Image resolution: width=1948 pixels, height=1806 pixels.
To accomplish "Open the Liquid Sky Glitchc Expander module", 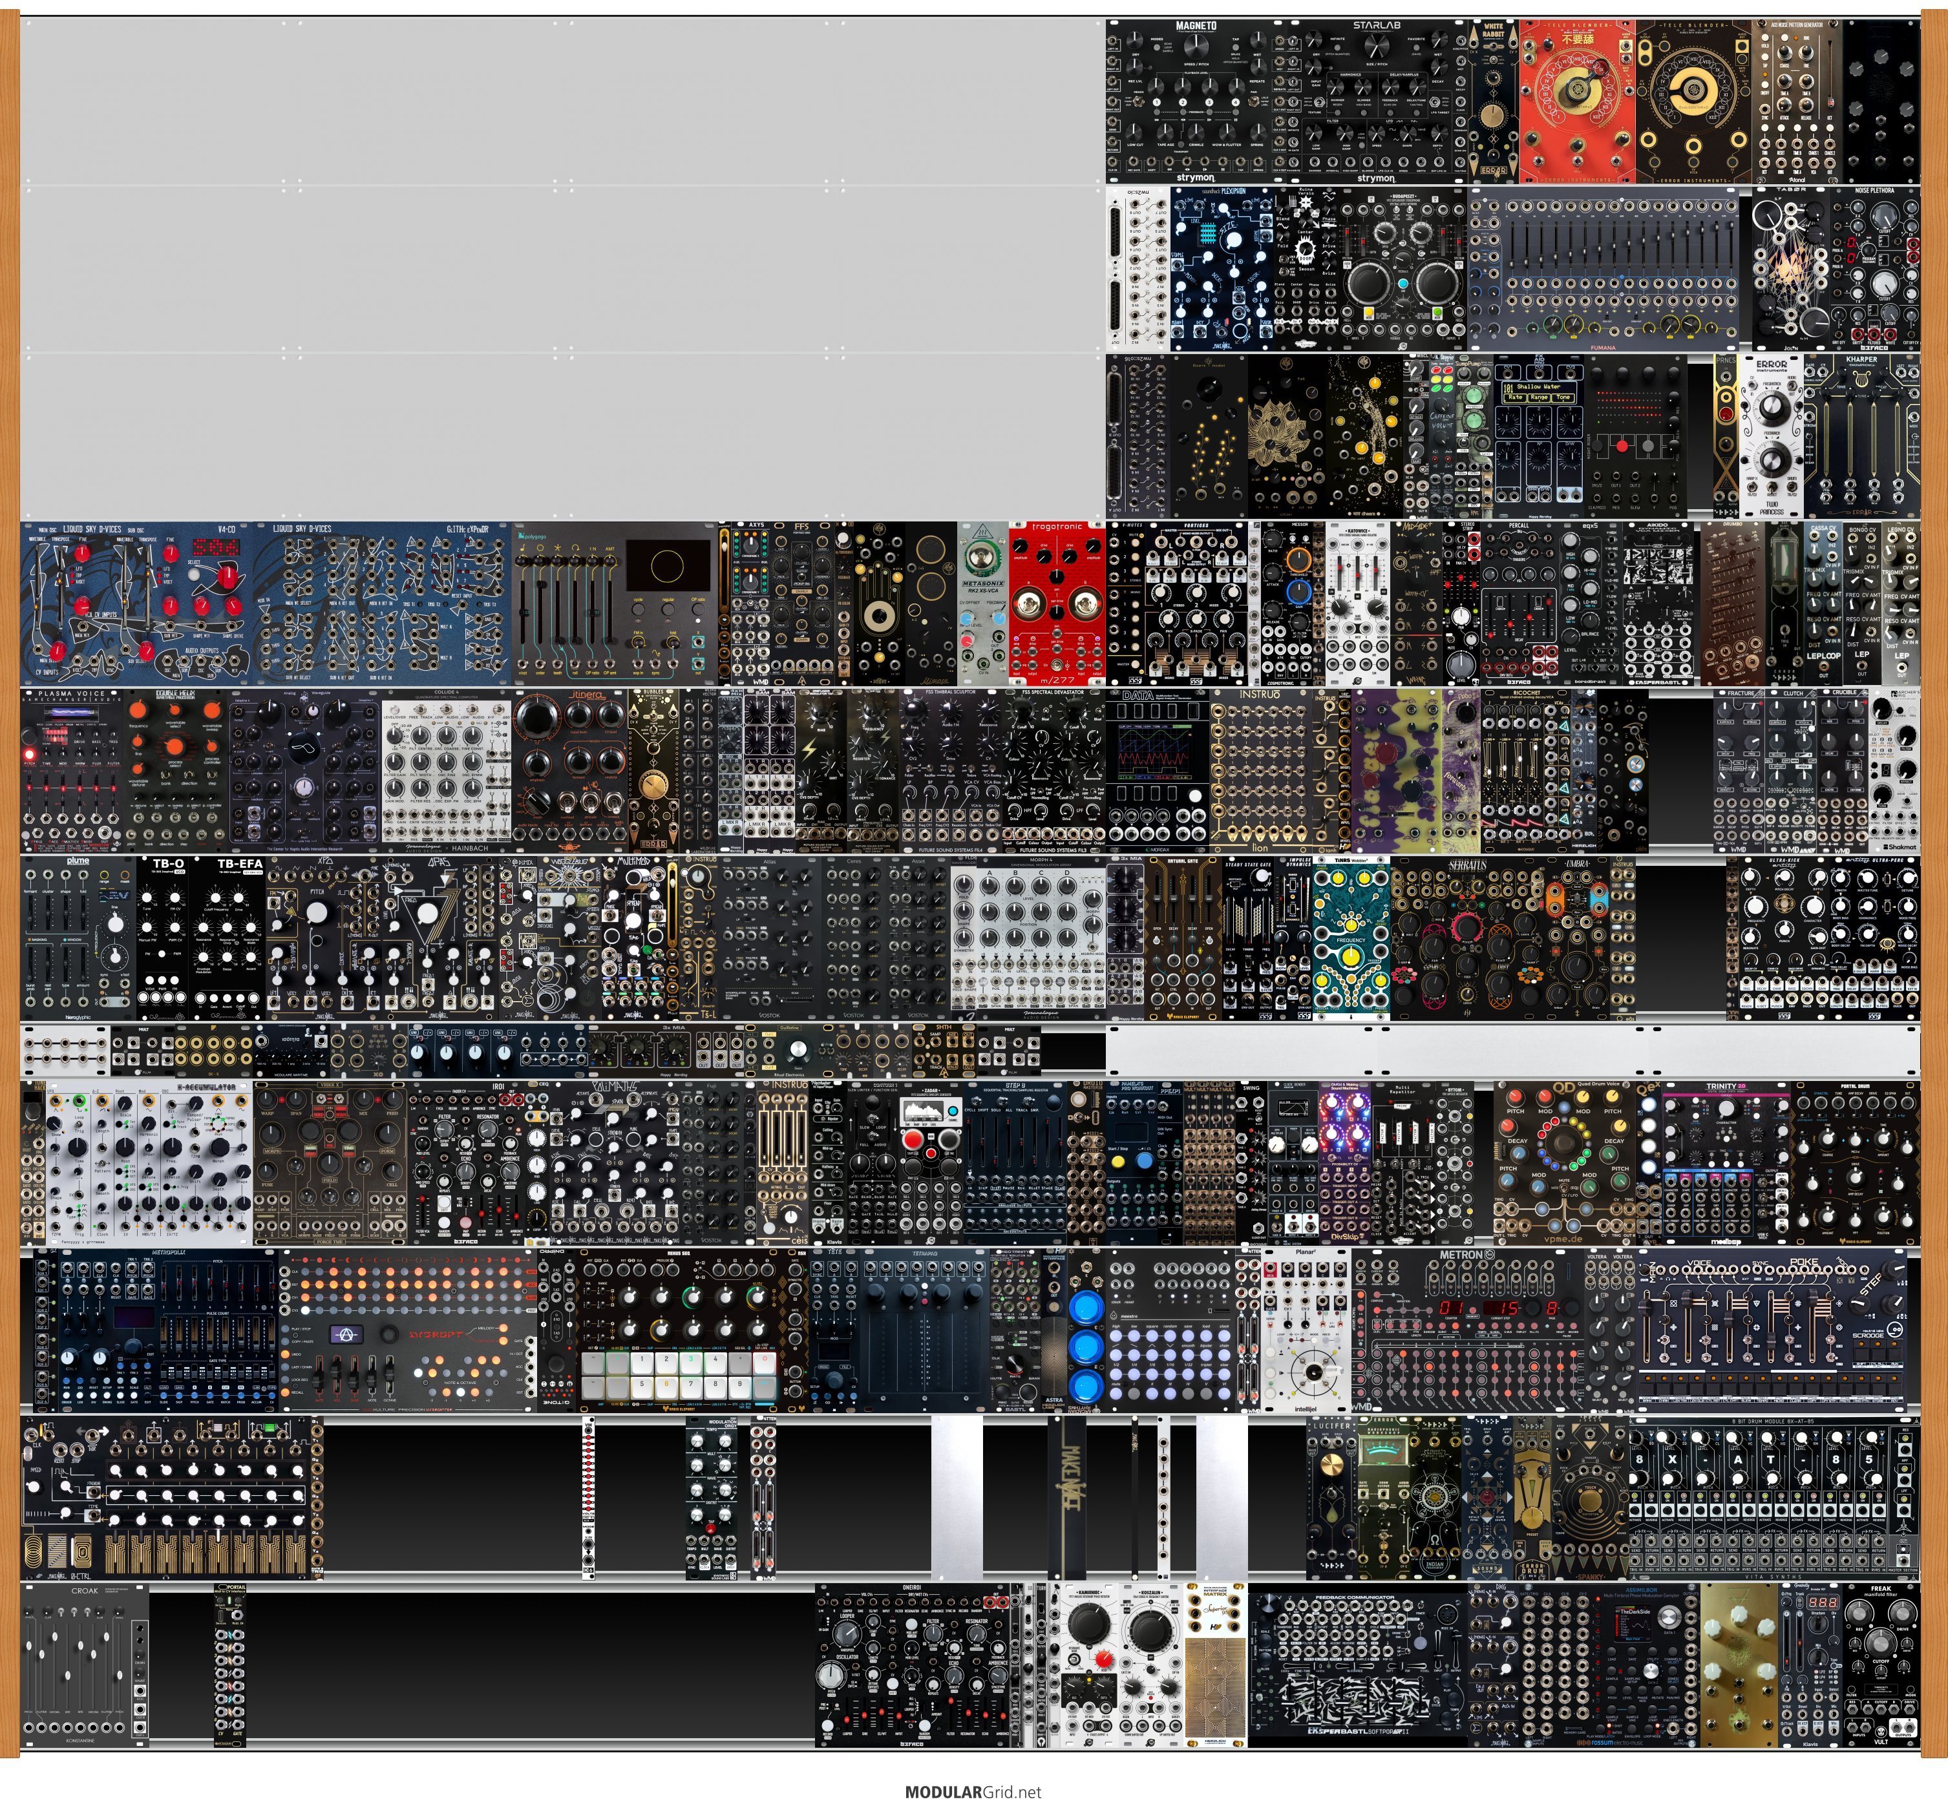I will coord(383,603).
